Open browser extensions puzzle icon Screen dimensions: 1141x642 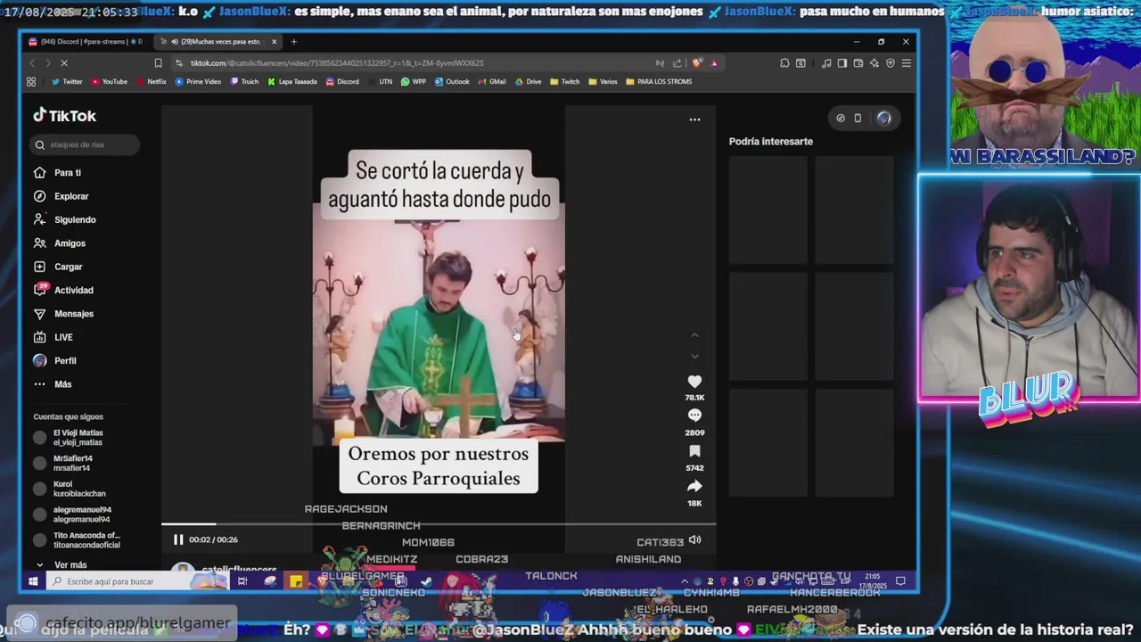click(784, 63)
